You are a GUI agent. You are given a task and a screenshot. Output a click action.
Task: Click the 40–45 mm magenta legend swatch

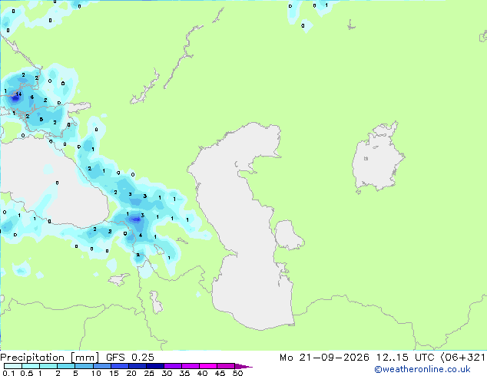(208, 366)
